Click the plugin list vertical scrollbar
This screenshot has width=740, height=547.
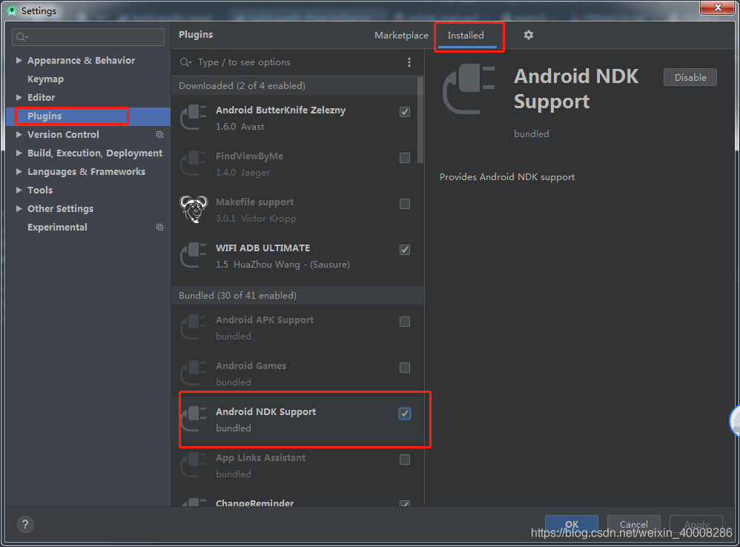[x=420, y=121]
